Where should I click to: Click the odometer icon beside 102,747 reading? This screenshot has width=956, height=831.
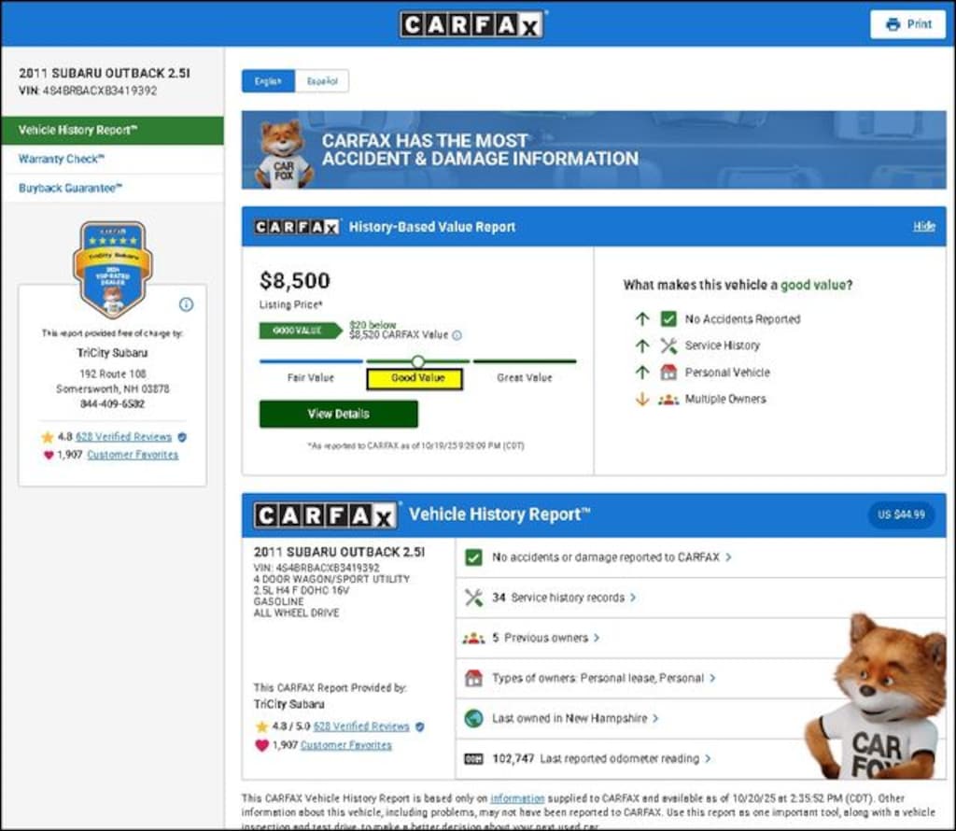(473, 759)
